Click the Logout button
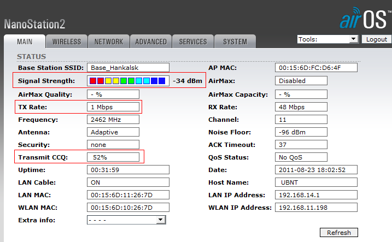This screenshot has height=242, width=392. coord(377,39)
